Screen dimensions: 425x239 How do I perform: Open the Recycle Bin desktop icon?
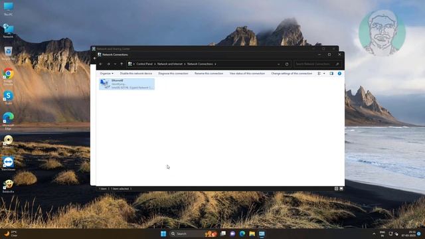tap(9, 53)
